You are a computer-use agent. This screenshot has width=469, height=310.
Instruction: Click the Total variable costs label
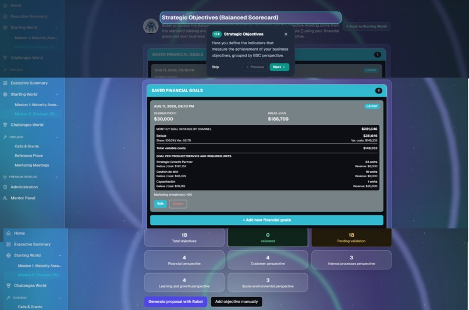(171, 148)
